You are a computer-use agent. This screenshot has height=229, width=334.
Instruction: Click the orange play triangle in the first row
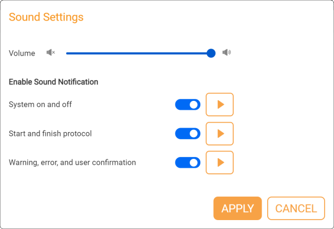(x=220, y=105)
